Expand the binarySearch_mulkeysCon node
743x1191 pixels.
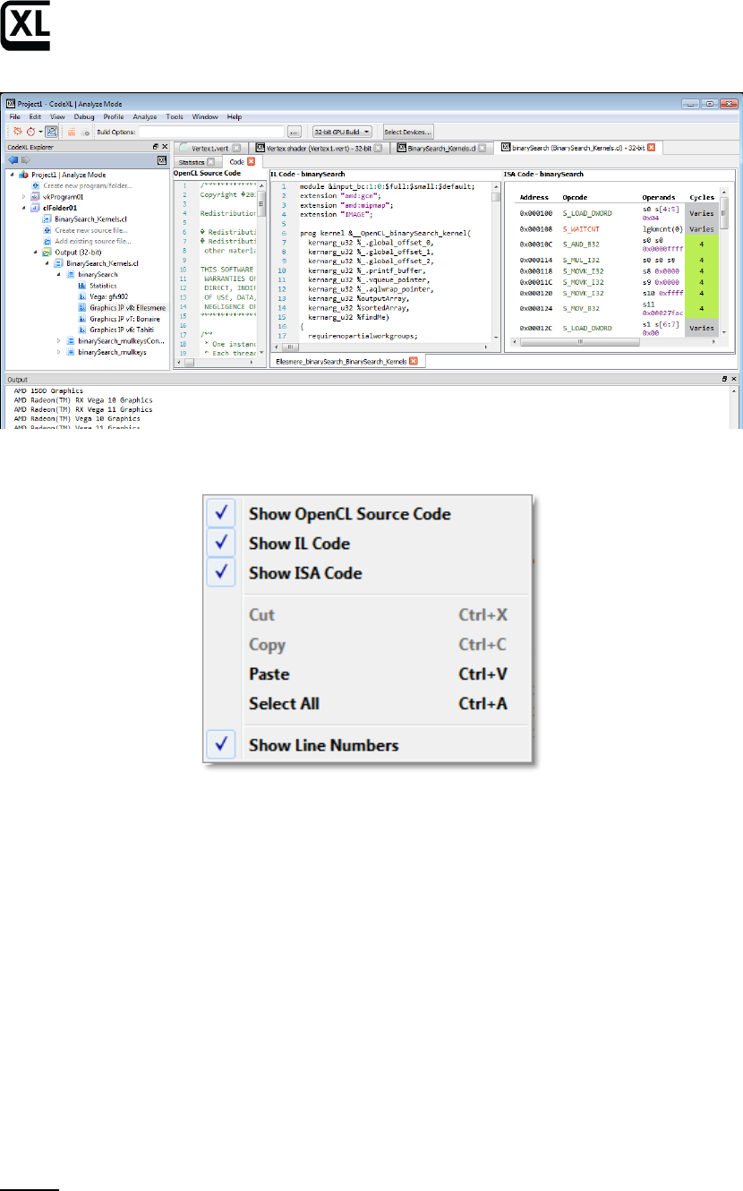[59, 341]
